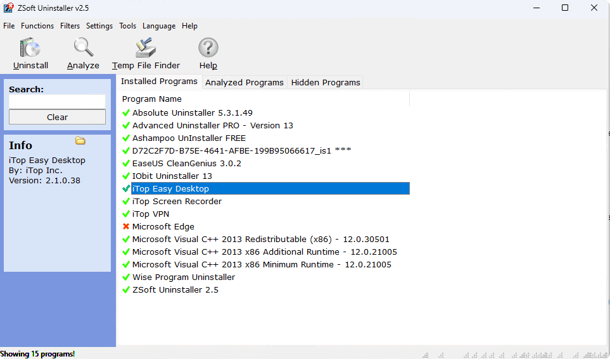Click check icon beside iTop Easy Desktop

125,188
